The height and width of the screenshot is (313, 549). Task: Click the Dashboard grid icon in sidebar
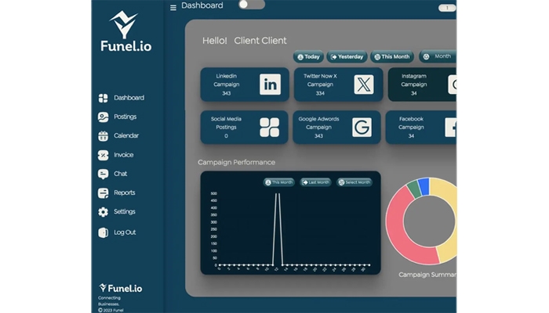point(103,98)
